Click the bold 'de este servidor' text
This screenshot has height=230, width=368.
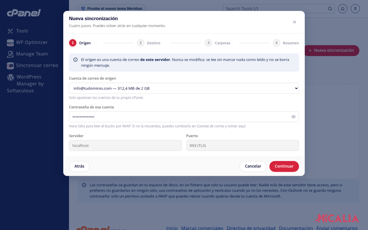click(x=155, y=60)
